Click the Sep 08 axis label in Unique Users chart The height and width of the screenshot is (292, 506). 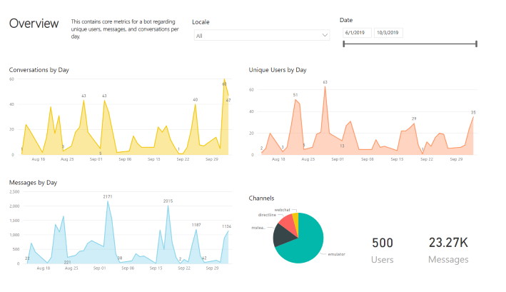[368, 159]
